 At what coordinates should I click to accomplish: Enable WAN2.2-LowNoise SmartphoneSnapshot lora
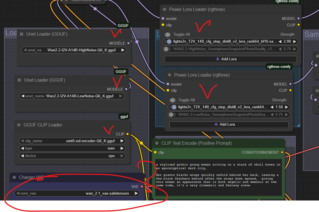tap(172, 115)
